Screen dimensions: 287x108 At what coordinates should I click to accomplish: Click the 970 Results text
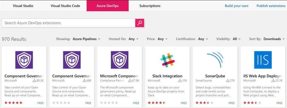pyautogui.click(x=14, y=39)
